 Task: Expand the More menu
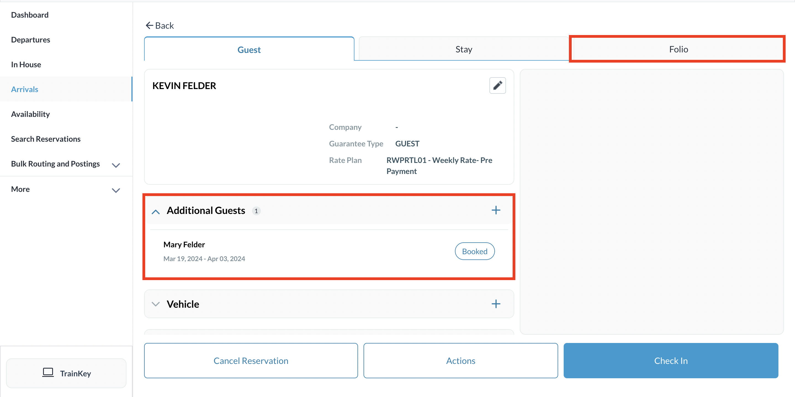tap(116, 190)
